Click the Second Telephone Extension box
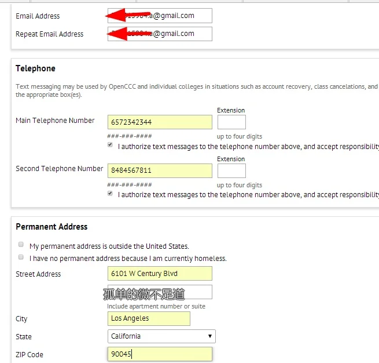The height and width of the screenshot is (363, 379). 231,170
